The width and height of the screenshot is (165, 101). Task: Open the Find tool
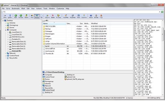tap(32, 16)
